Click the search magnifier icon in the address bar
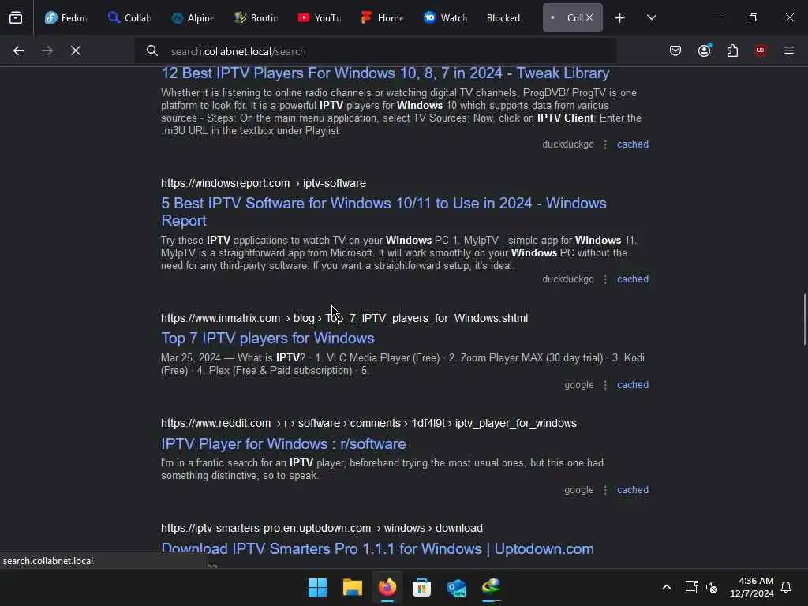Image resolution: width=808 pixels, height=606 pixels. (x=151, y=50)
